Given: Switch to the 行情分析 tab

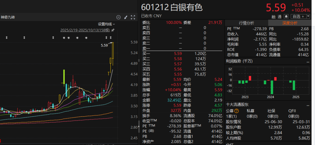Looking at the screenshot, I should tap(246, 23).
